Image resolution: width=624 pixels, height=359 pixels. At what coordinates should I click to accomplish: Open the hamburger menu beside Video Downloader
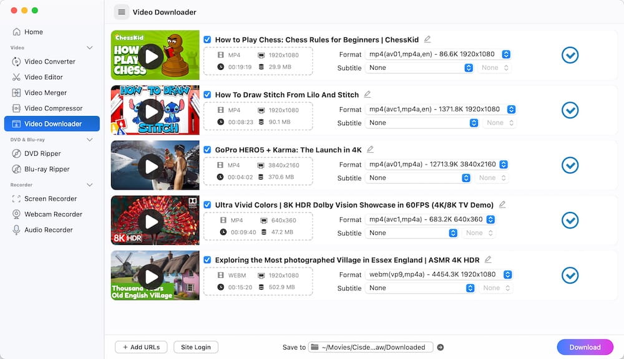(122, 12)
